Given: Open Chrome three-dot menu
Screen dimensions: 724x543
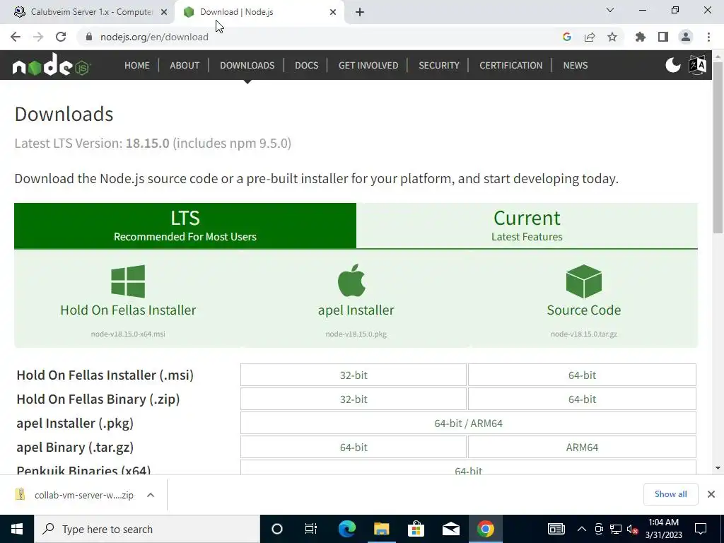Looking at the screenshot, I should pos(708,37).
